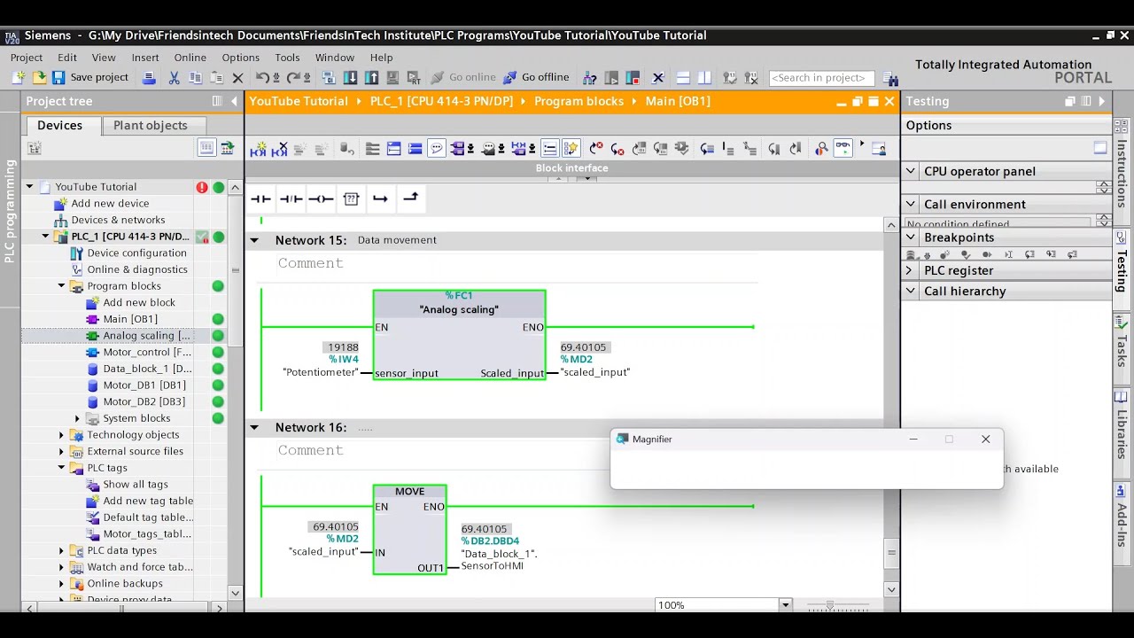Click the delete X icon in main toolbar
The width and height of the screenshot is (1134, 638).
237,78
